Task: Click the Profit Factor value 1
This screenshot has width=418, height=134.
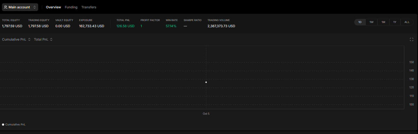Action: pyautogui.click(x=141, y=26)
